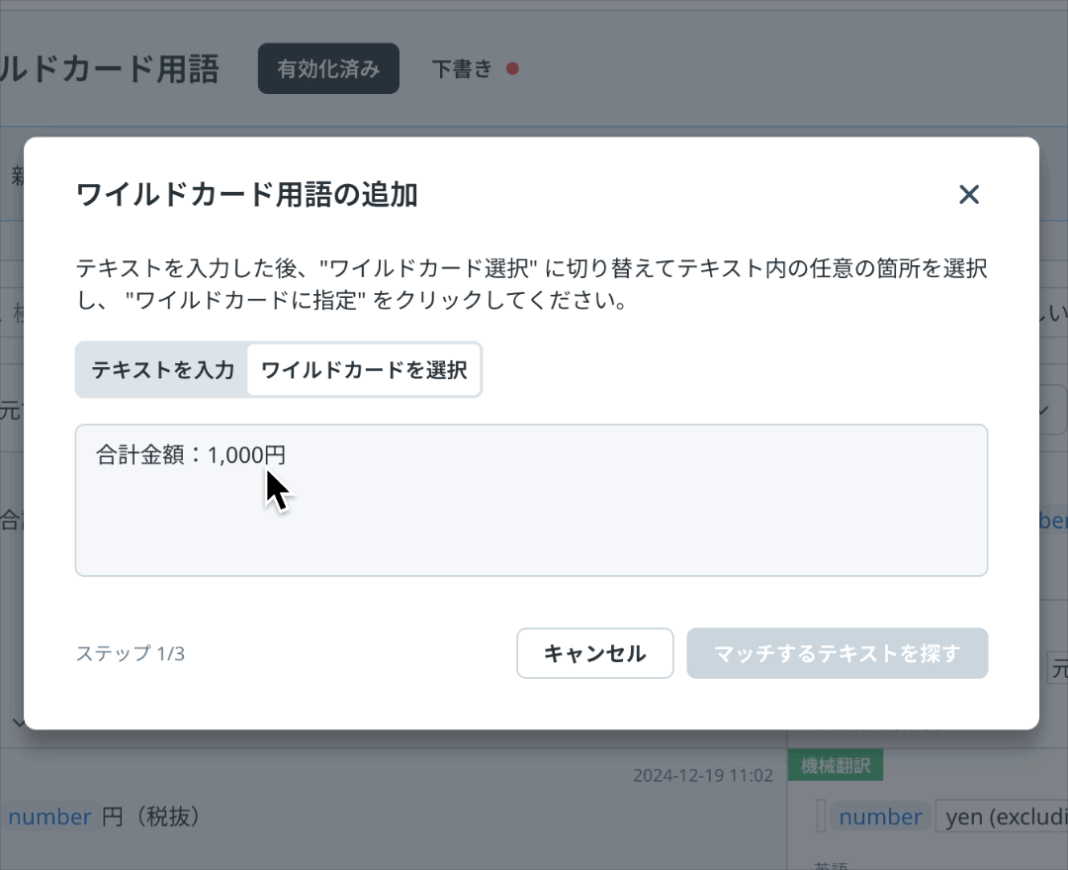1068x870 pixels.
Task: Click the small box left of number tag
Action: 821,817
